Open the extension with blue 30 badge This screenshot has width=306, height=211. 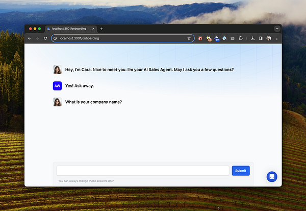217,38
